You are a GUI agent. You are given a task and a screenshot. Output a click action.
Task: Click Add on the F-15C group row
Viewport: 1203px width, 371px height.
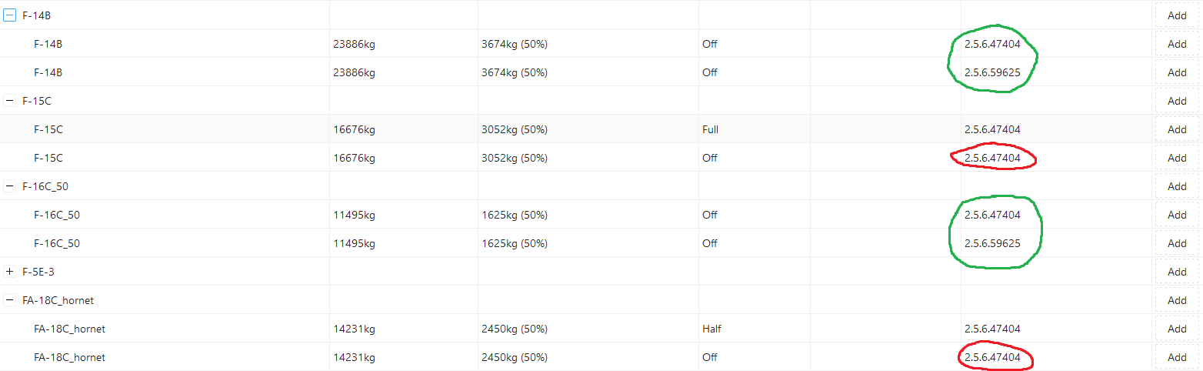1177,101
